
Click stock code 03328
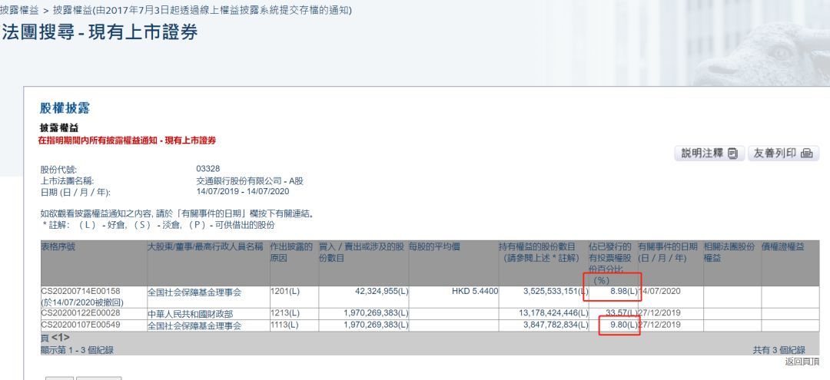point(208,169)
